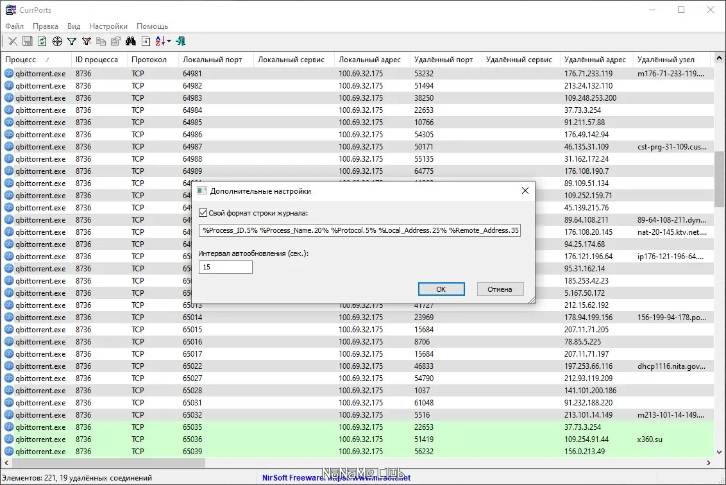Screen dimensions: 726x485
Task: Sort by the ID процесса column header
Action: coord(99,59)
